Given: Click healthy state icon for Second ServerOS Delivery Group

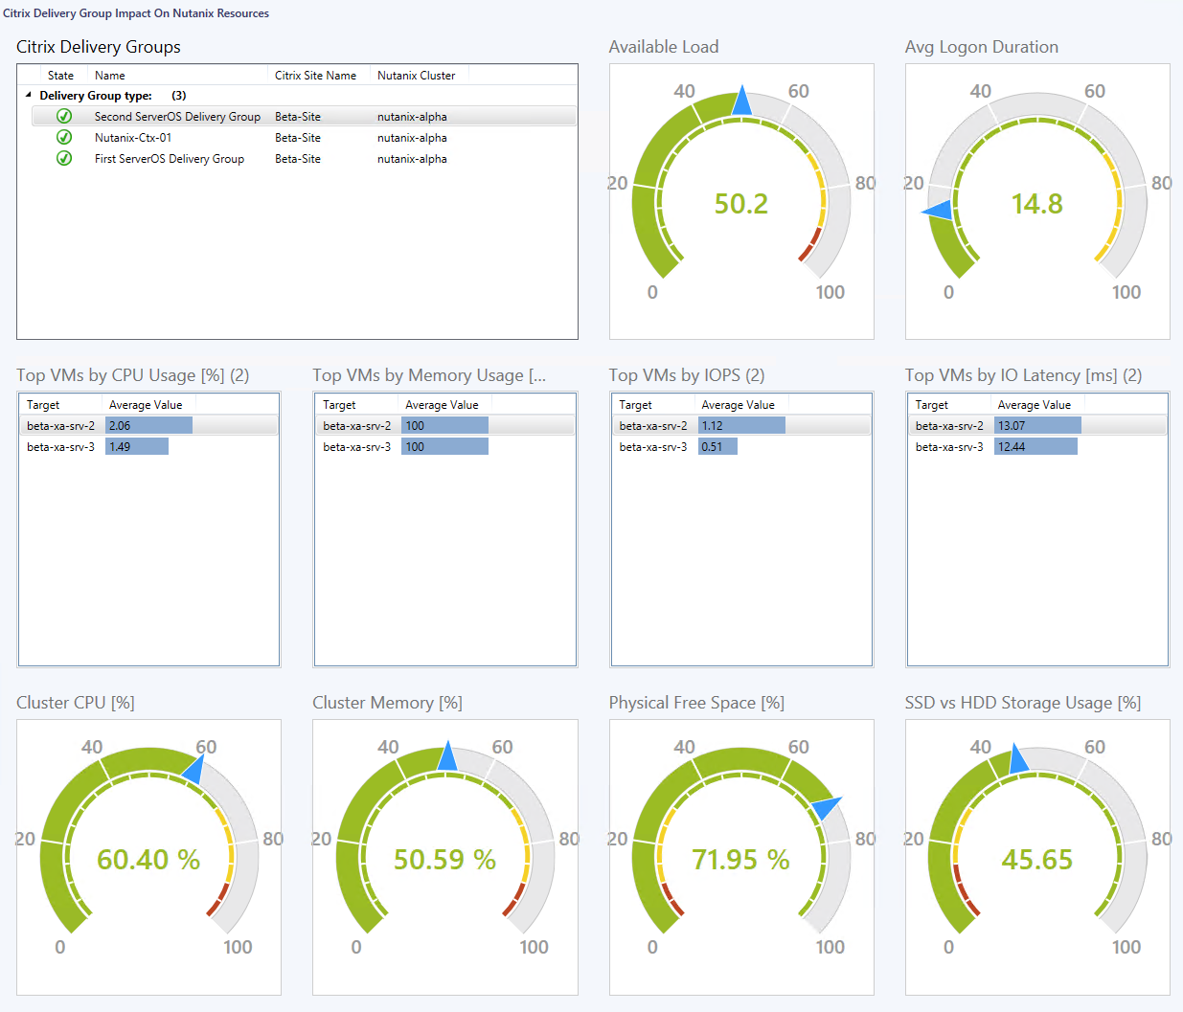Looking at the screenshot, I should point(64,116).
